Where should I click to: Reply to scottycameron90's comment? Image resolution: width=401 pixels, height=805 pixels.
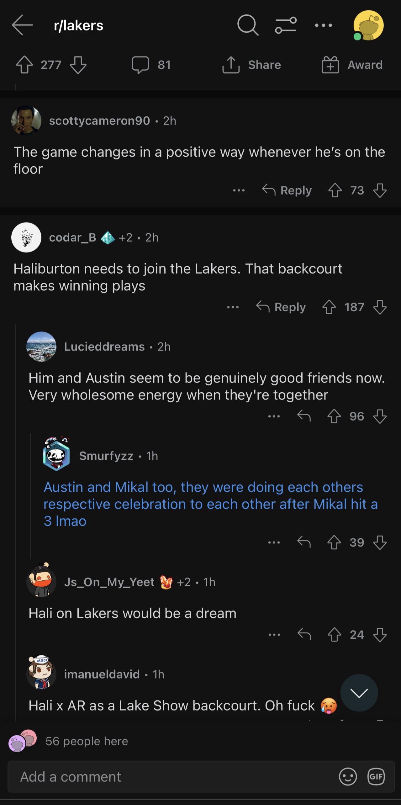point(287,190)
